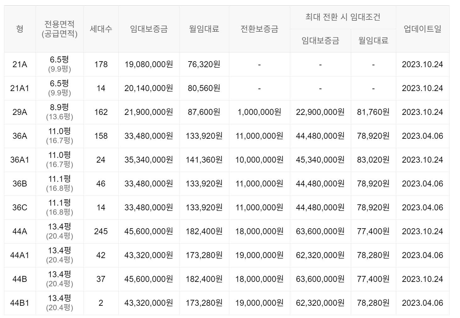The height and width of the screenshot is (318, 460).
Task: Click the 월임대료 header next to 임대보증금
Action: tap(204, 29)
